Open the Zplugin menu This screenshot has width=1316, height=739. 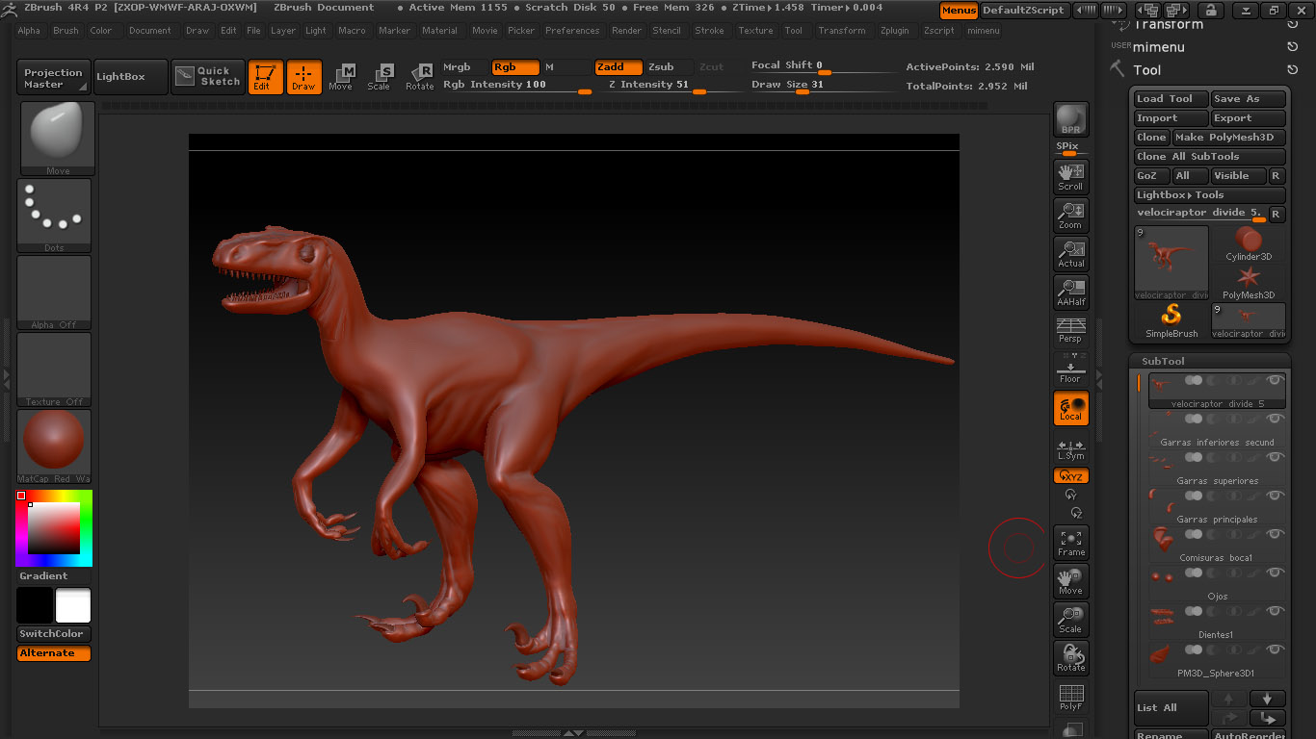click(x=895, y=31)
